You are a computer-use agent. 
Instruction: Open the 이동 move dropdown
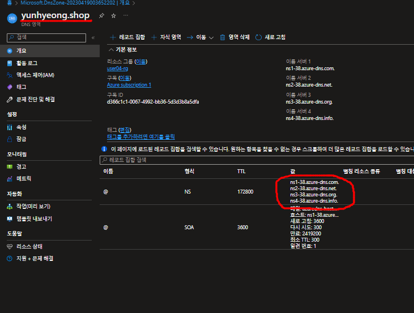tap(200, 37)
